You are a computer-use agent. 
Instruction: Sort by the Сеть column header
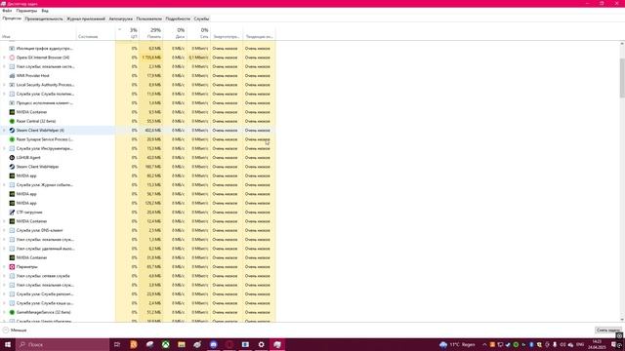pyautogui.click(x=198, y=33)
